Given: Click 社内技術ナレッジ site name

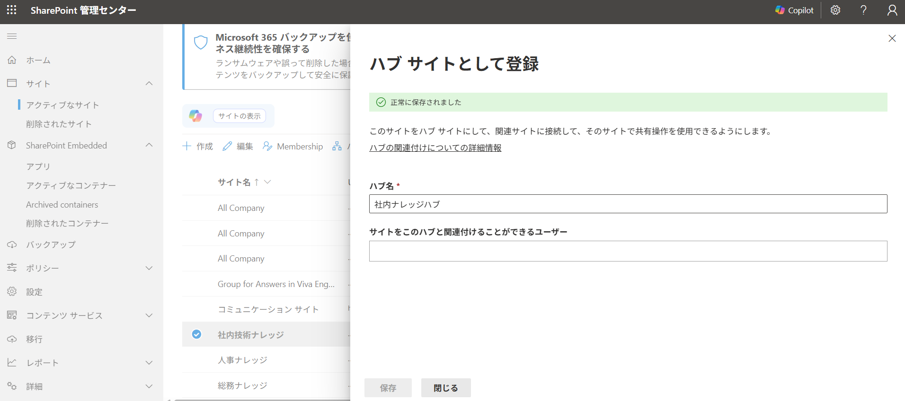Looking at the screenshot, I should click(x=251, y=335).
